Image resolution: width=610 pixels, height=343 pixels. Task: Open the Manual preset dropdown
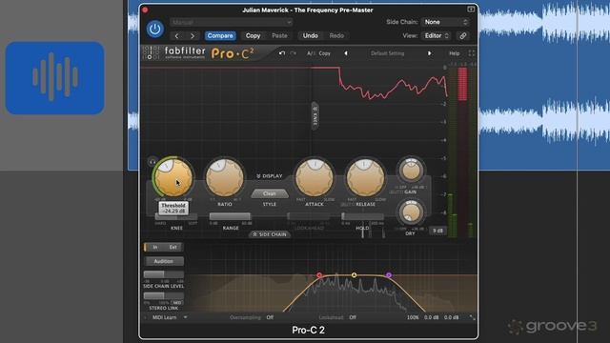pos(232,22)
